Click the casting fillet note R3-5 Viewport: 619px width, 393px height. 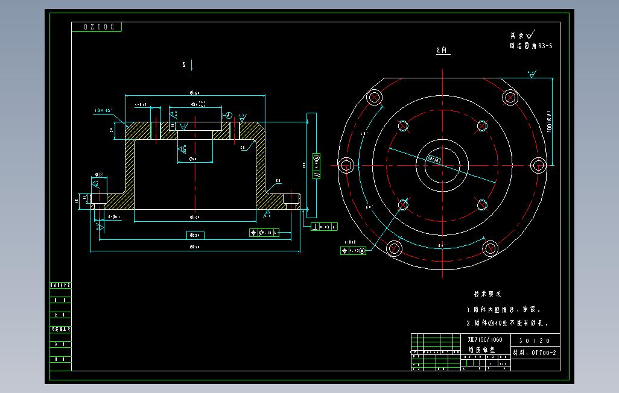[531, 46]
